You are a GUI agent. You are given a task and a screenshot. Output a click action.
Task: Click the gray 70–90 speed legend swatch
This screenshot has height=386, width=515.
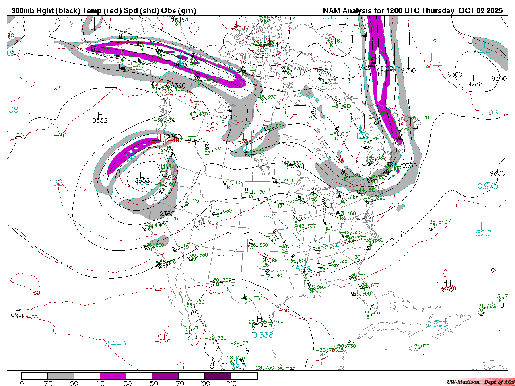(61, 376)
